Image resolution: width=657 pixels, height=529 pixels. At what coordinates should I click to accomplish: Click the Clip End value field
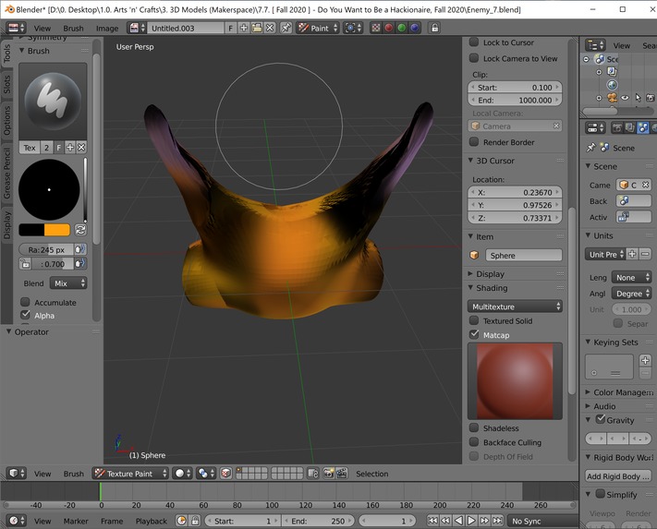coord(516,100)
